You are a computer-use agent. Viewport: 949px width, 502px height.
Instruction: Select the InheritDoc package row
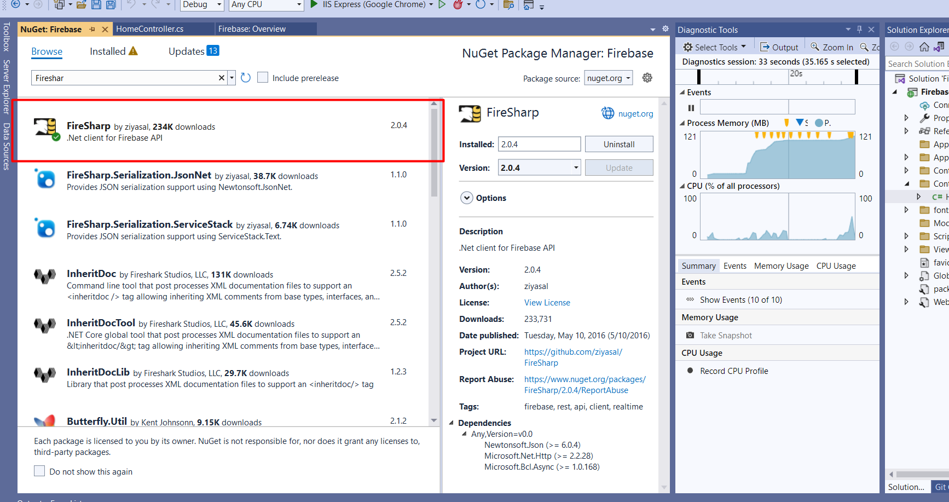(223, 285)
